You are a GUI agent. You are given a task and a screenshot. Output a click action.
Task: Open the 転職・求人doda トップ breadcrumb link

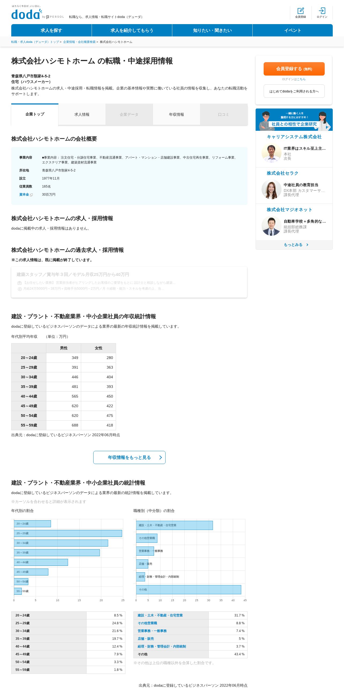coord(35,42)
